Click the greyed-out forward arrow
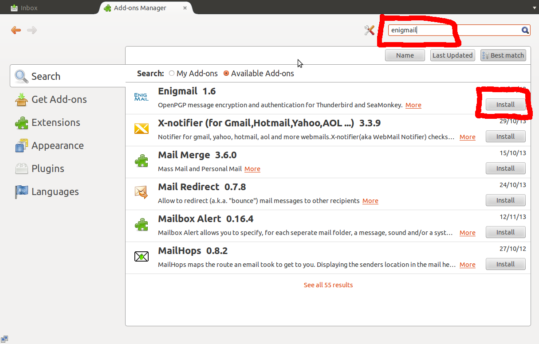The image size is (539, 344). click(x=32, y=30)
